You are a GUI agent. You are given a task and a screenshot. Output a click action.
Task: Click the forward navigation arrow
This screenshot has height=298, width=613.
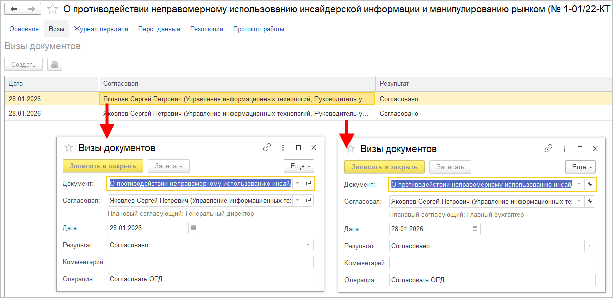tap(31, 9)
